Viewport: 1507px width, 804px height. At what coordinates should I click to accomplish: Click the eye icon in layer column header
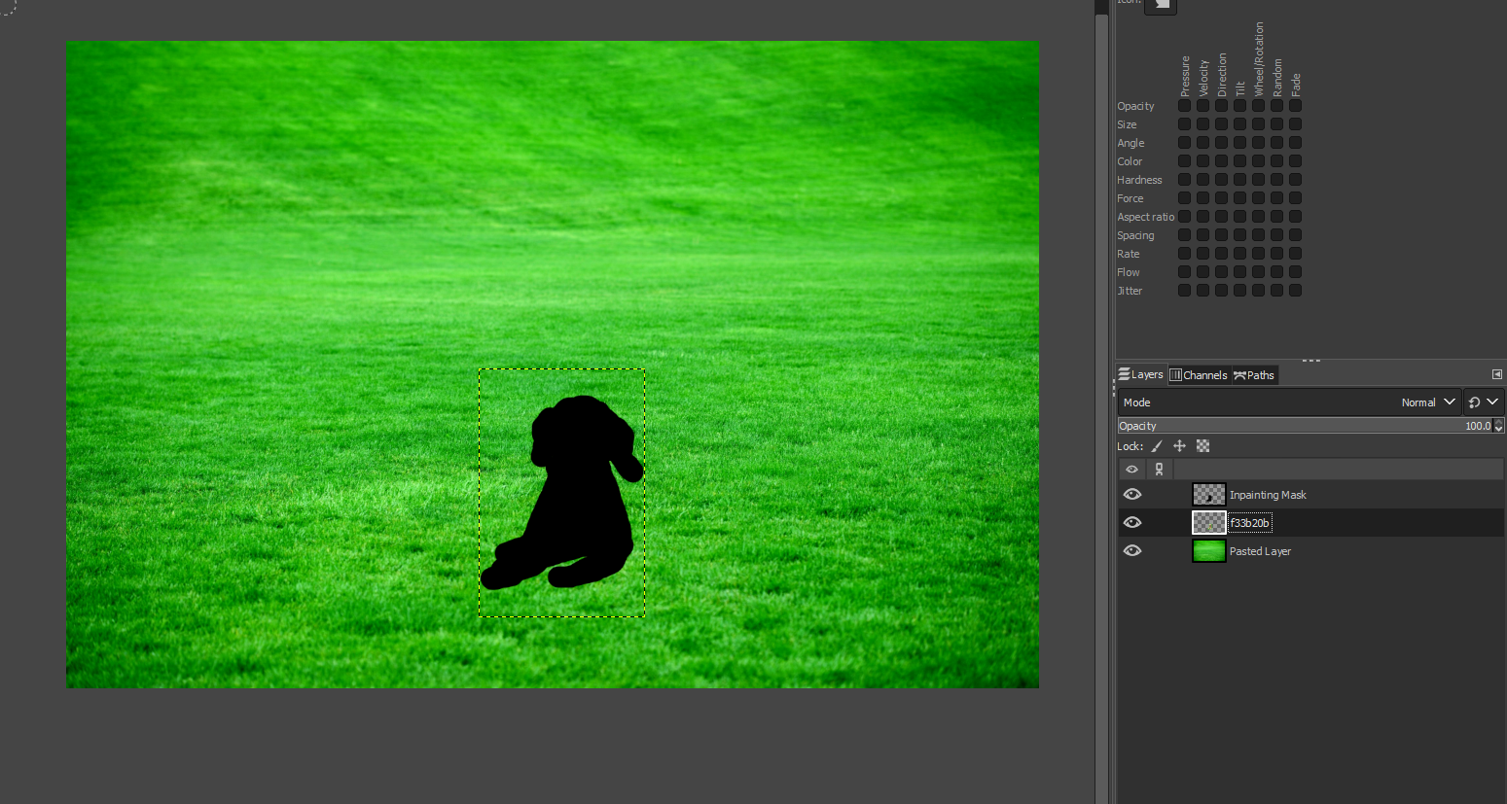1131,470
